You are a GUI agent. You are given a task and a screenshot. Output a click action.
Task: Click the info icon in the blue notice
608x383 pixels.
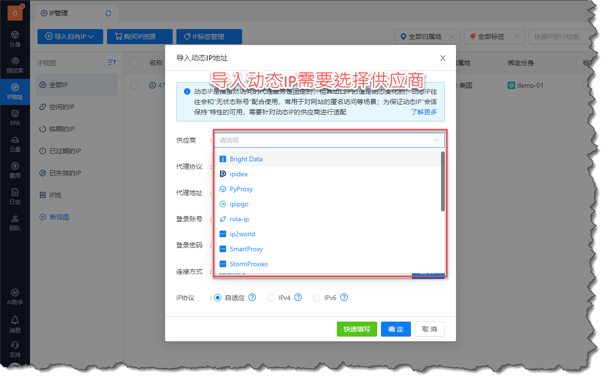[x=187, y=91]
